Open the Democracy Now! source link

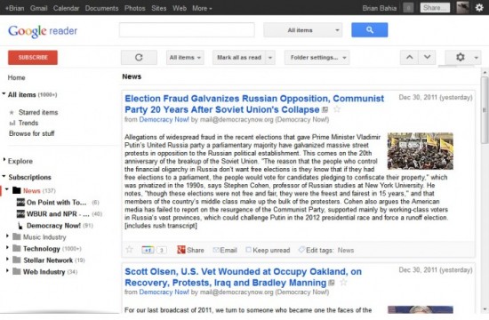click(x=164, y=119)
